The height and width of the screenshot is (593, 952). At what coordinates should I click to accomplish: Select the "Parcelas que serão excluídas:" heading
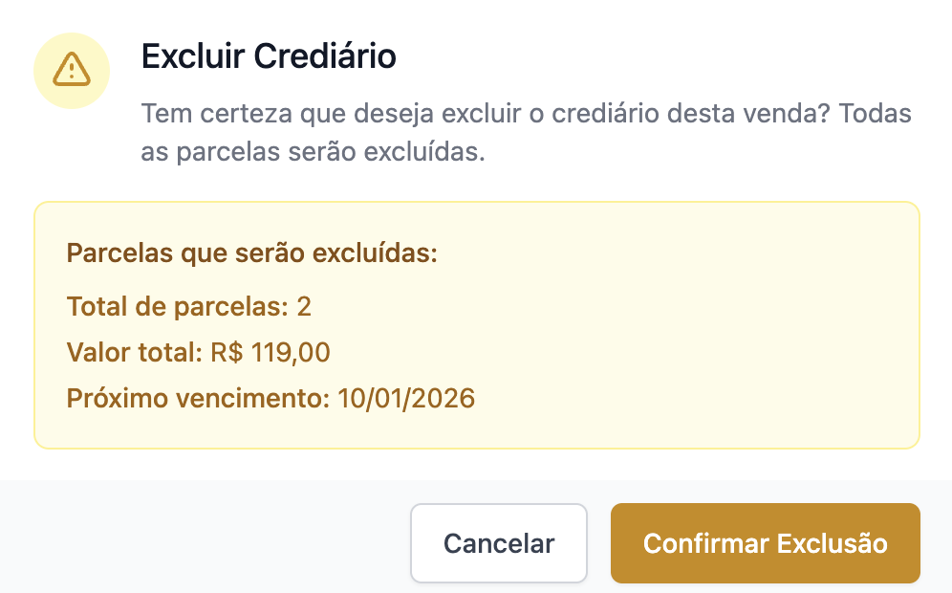point(252,254)
